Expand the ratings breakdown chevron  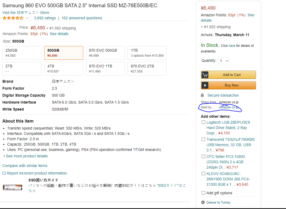click(x=27, y=18)
